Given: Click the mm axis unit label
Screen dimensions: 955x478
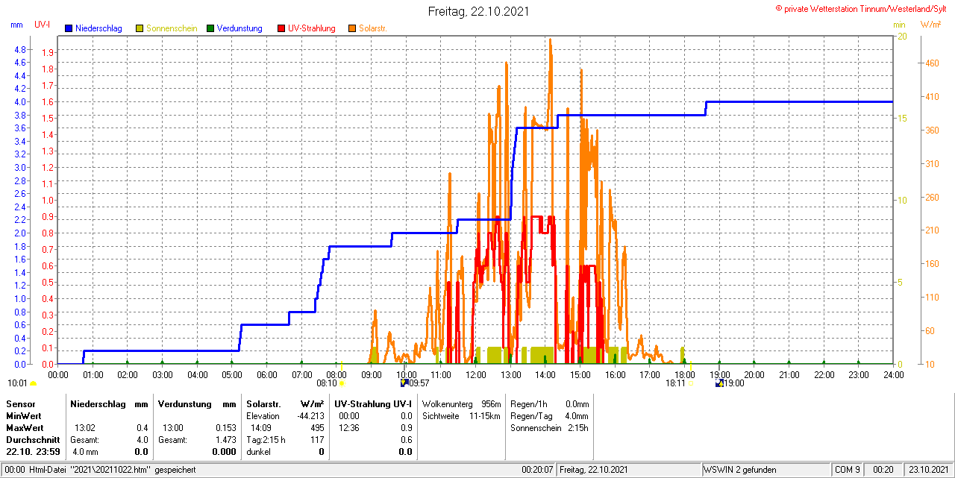Looking at the screenshot, I should coord(17,25).
